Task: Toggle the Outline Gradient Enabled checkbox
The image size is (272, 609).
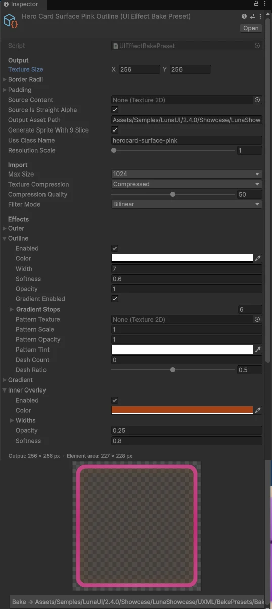Action: pos(115,299)
